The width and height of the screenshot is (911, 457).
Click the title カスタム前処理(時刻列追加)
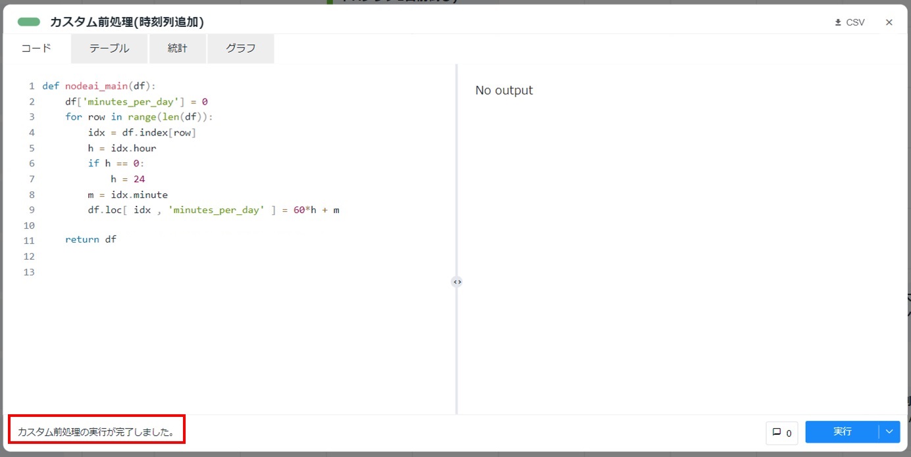pyautogui.click(x=127, y=22)
